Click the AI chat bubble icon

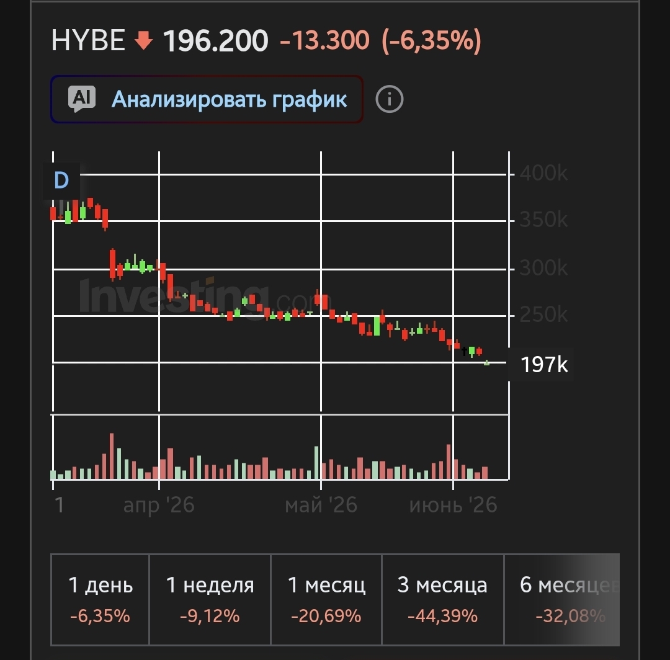point(82,99)
